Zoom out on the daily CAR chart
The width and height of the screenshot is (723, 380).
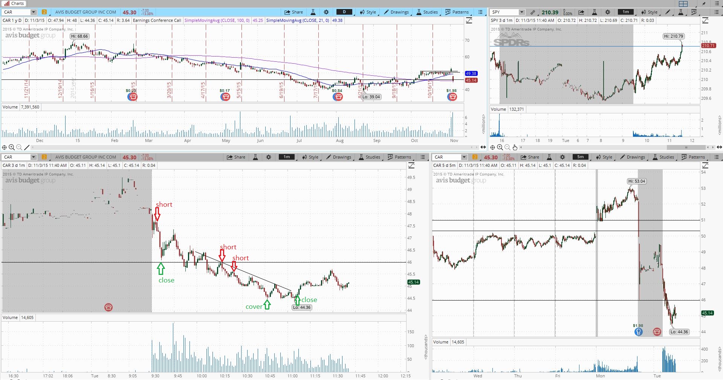(x=19, y=147)
